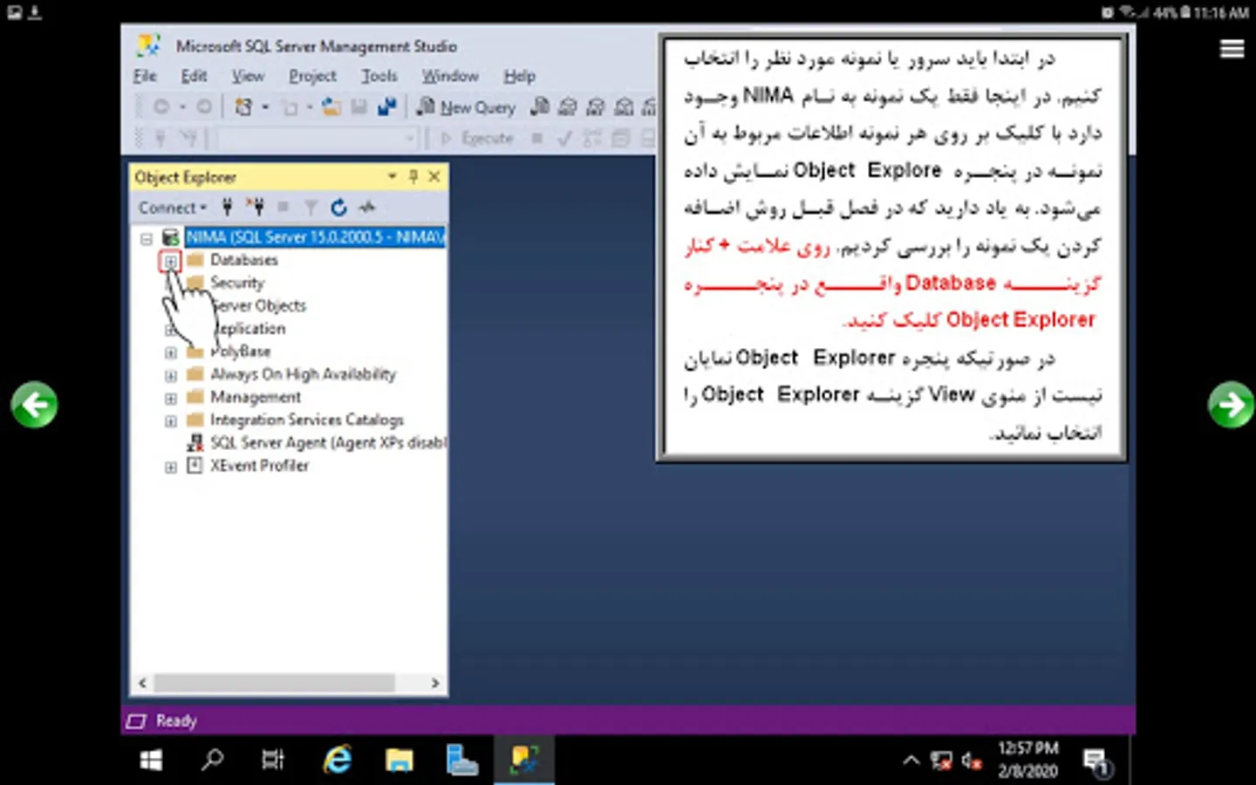
Task: Click the Disconnect plug icon in Object Explorer
Action: pos(255,207)
